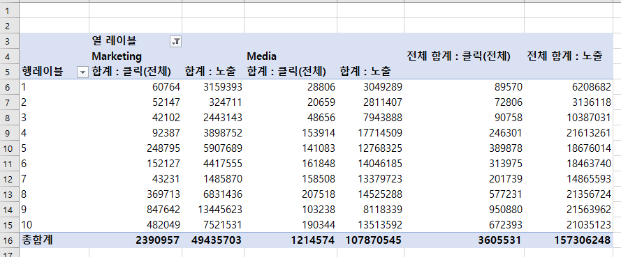Pick the cell containing 847642

(136, 210)
